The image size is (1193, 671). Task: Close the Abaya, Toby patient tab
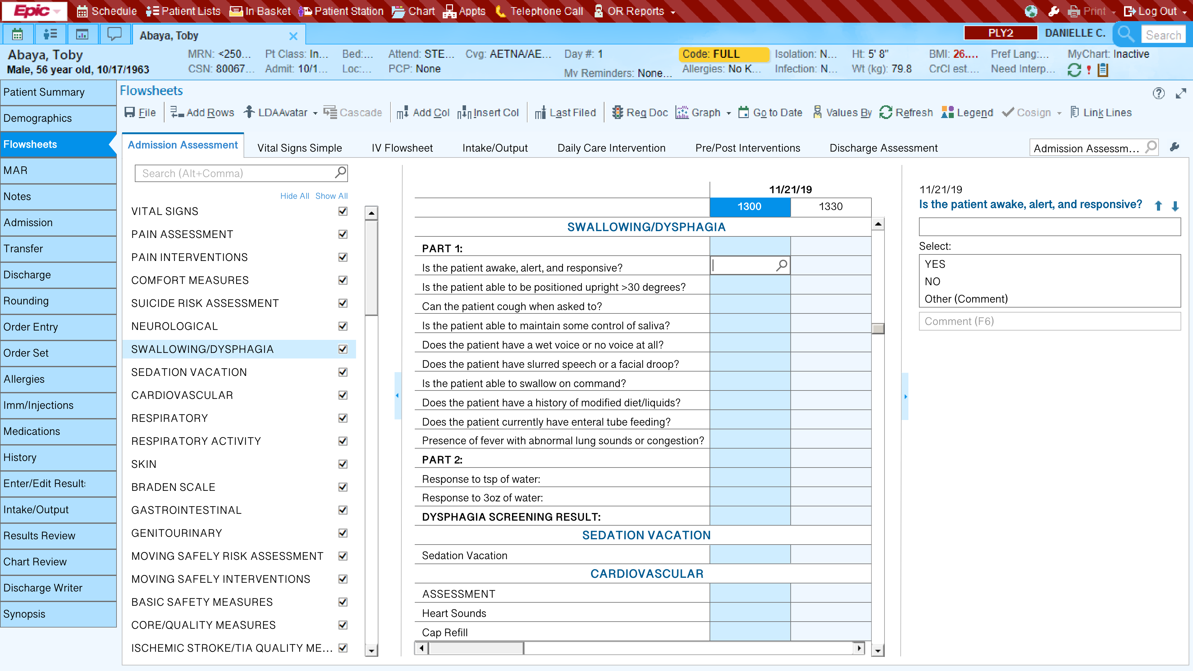coord(293,36)
